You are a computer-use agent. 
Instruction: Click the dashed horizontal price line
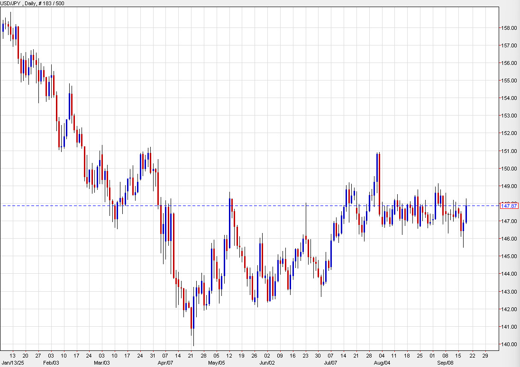[261, 205]
